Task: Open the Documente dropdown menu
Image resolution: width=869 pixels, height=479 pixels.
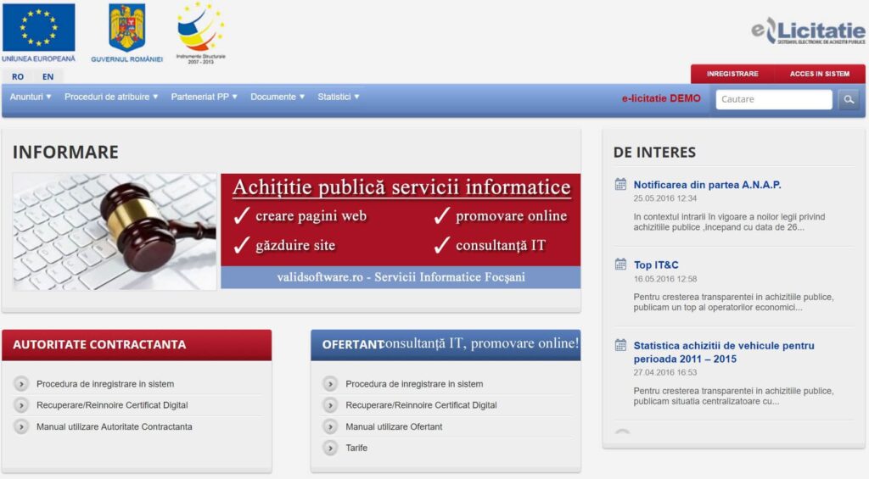Action: tap(278, 97)
